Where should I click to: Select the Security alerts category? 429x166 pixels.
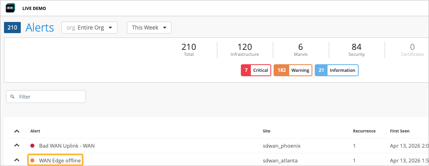tap(356, 49)
